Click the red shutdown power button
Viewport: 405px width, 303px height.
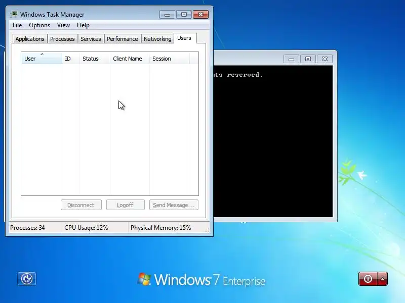pyautogui.click(x=368, y=279)
